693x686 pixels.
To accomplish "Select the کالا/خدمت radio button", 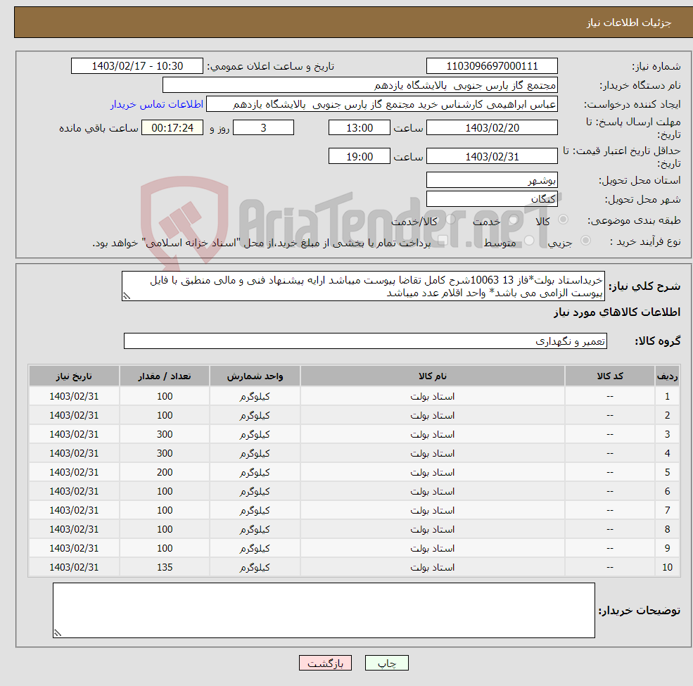I will point(450,220).
